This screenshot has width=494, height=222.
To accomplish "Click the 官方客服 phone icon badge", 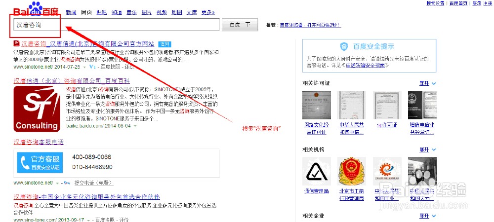I will 40,162.
